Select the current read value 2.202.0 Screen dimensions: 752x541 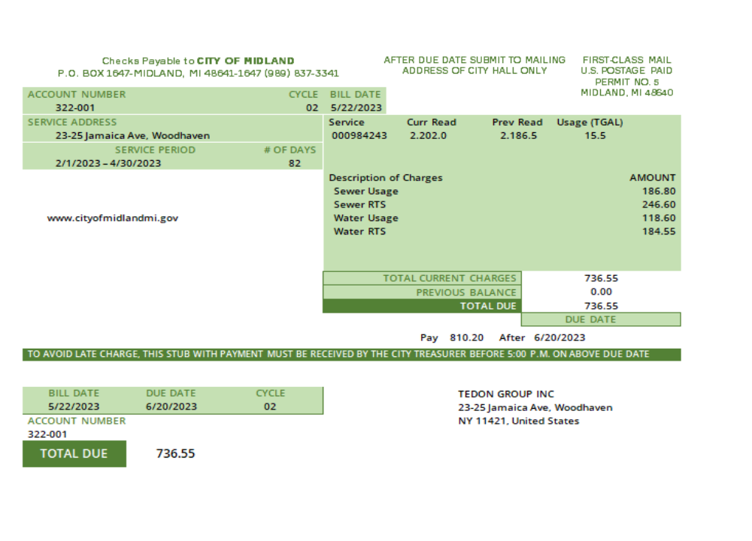[428, 135]
